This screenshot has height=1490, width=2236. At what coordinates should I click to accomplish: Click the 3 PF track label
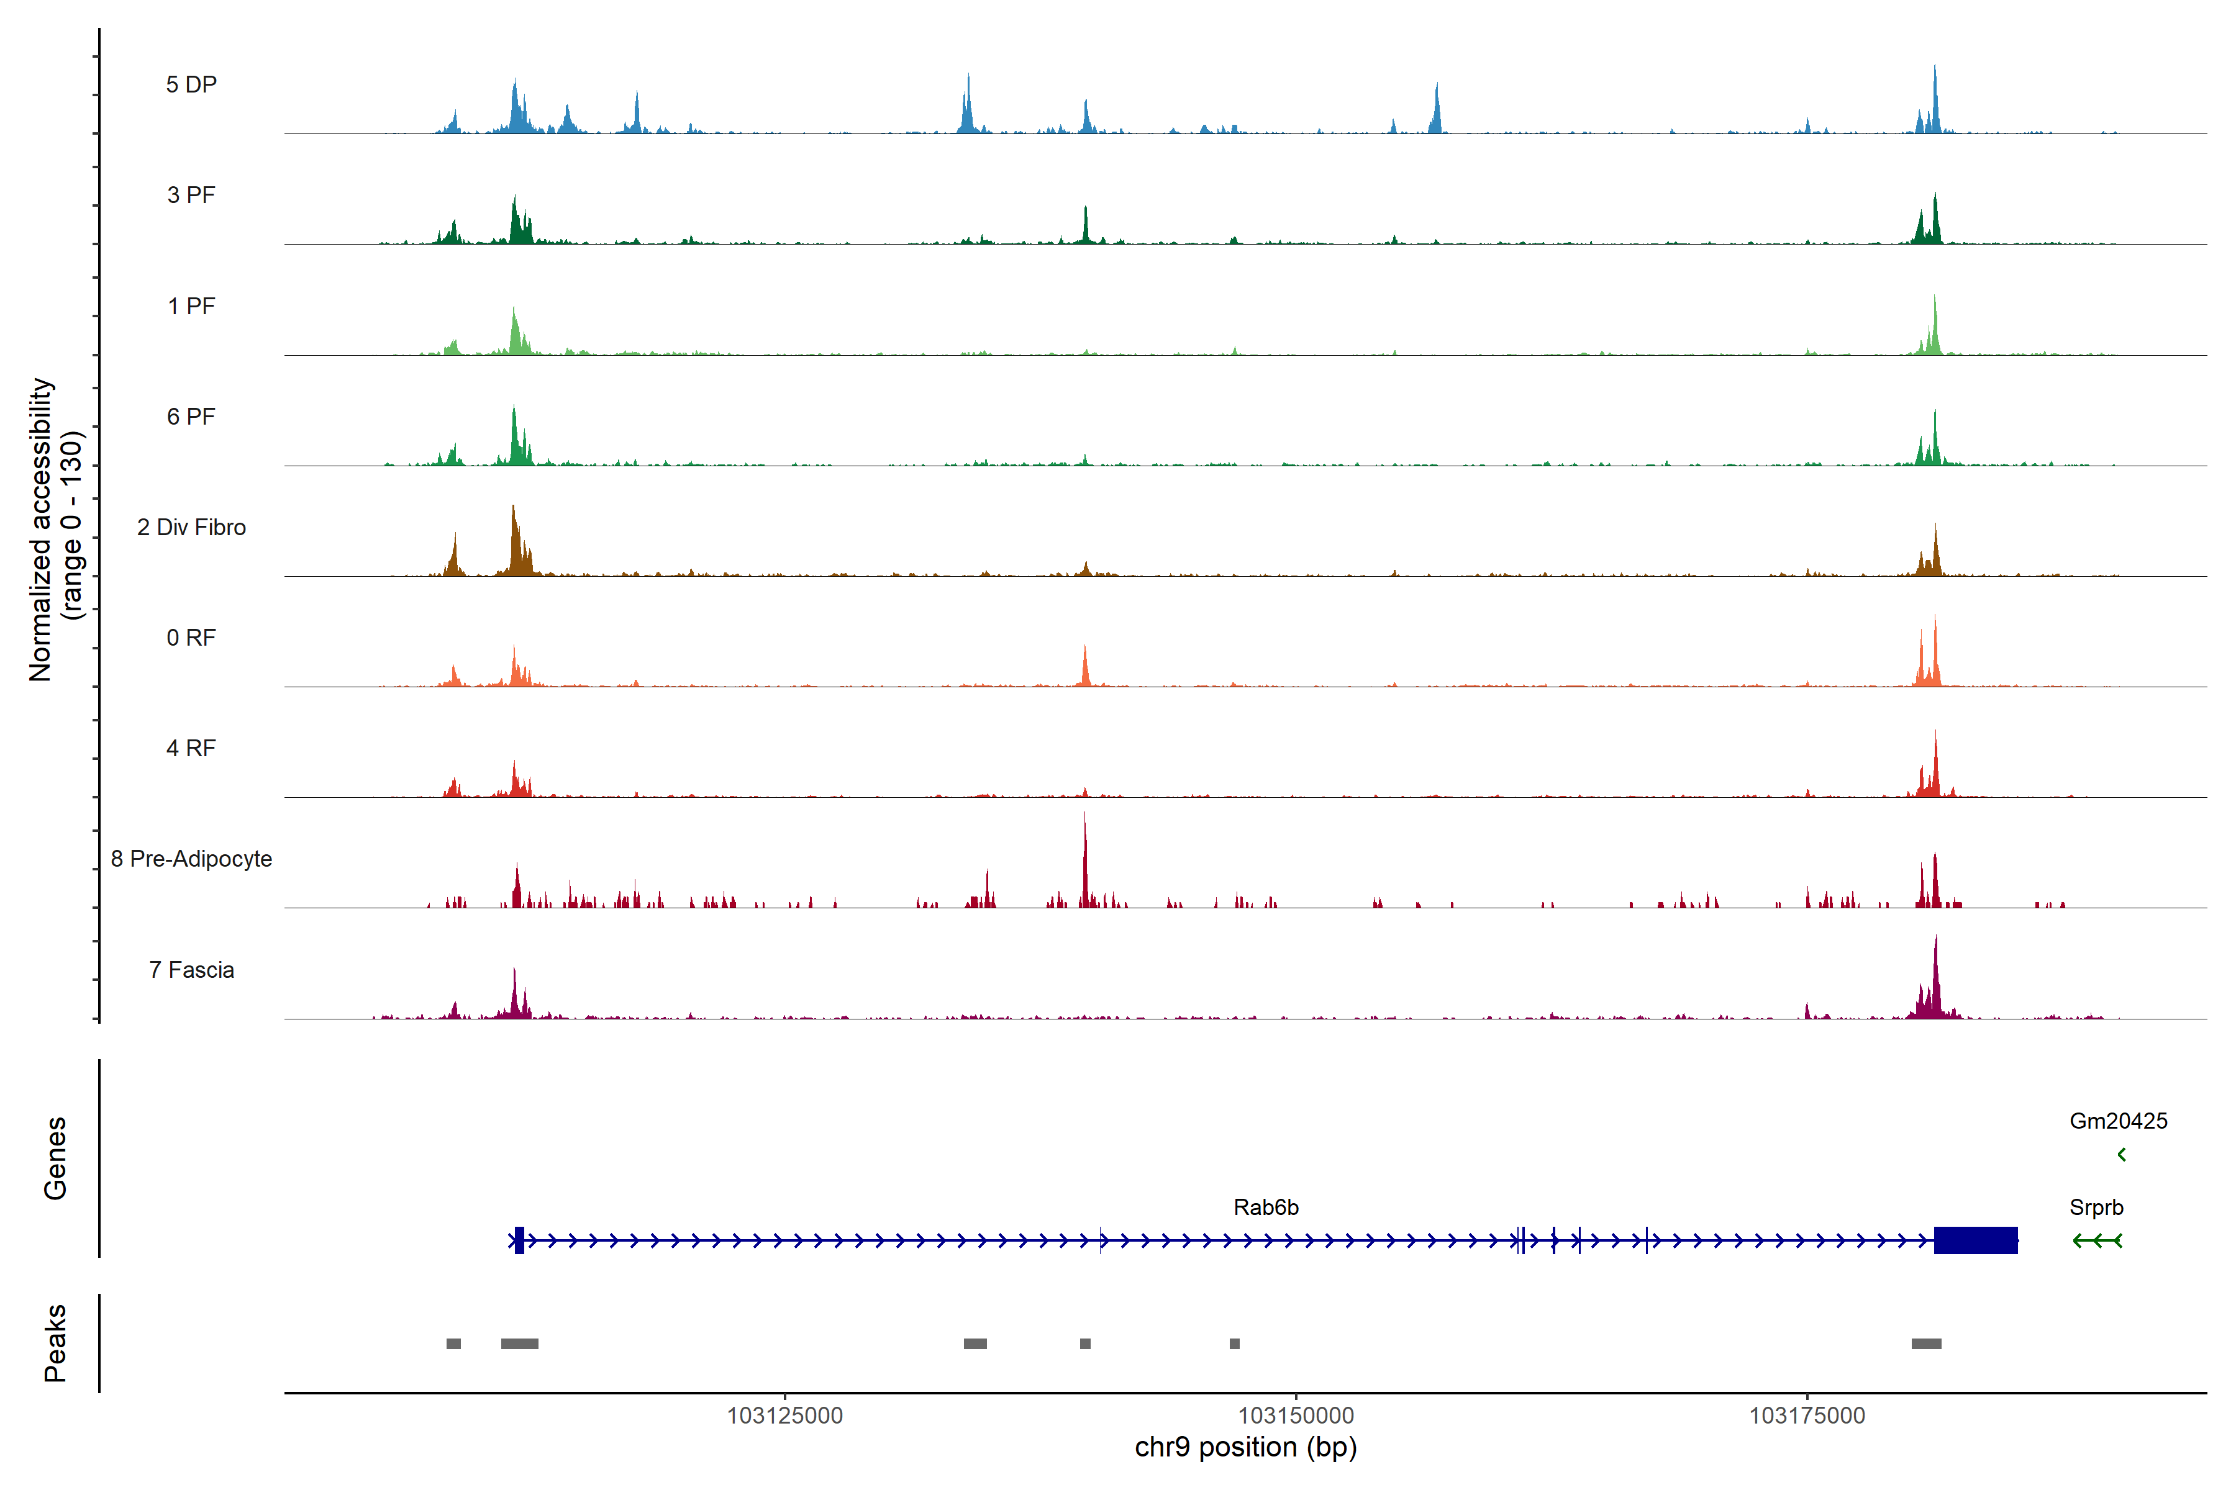[191, 195]
